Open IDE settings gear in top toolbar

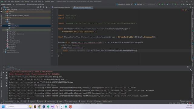pyautogui.click(x=190, y=4)
